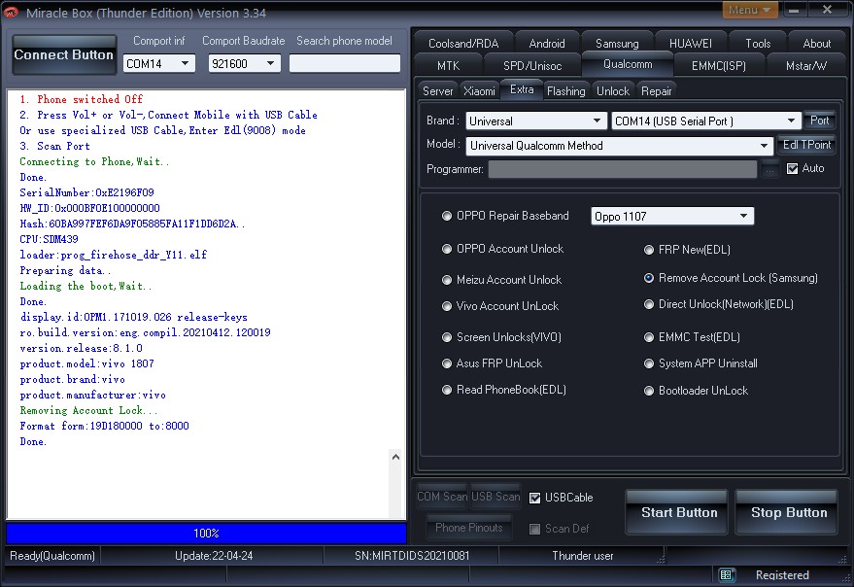Switch to the HUAWEI tab
Viewport: 854px width, 587px height.
pyautogui.click(x=691, y=44)
